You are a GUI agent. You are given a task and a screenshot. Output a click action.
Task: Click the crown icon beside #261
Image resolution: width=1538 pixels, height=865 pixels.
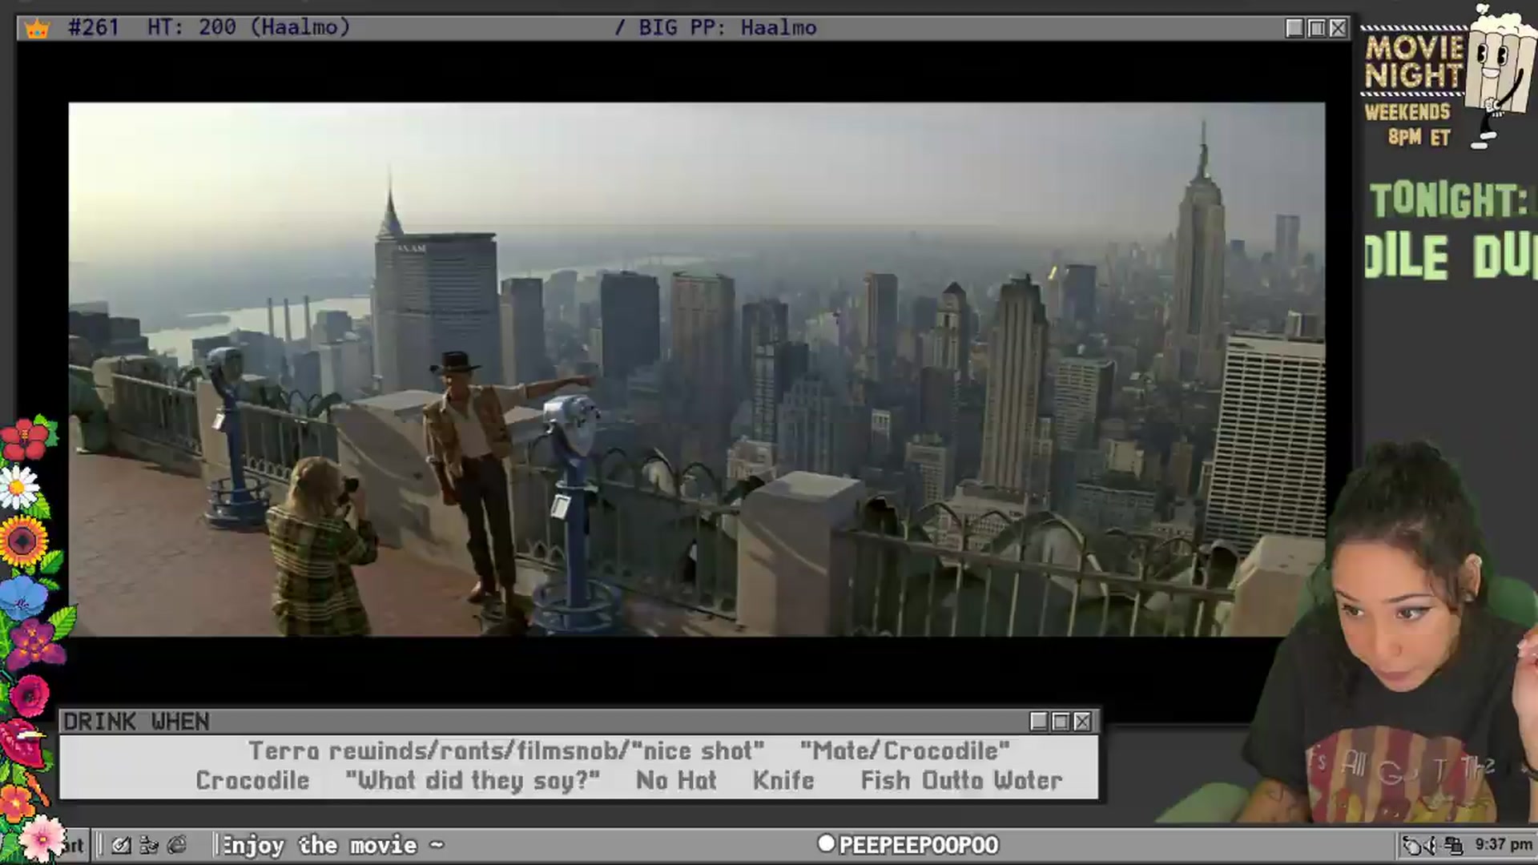(37, 29)
